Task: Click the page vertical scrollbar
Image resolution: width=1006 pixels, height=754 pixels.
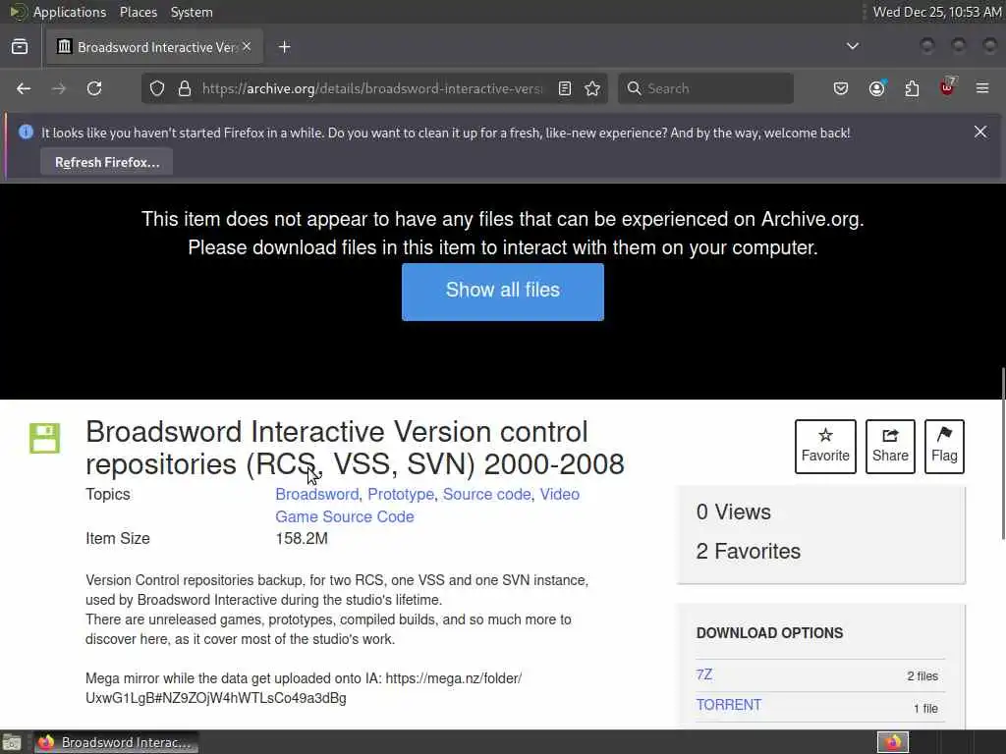Action: [1001, 453]
